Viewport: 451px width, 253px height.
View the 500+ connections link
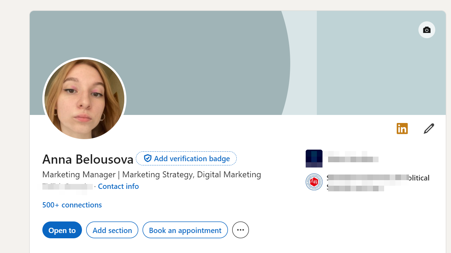pos(72,205)
